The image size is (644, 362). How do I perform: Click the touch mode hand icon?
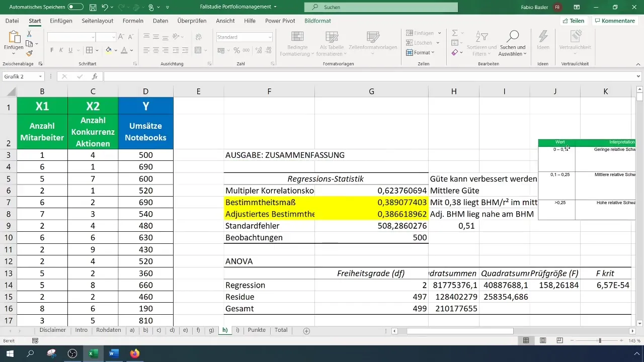coord(150,8)
